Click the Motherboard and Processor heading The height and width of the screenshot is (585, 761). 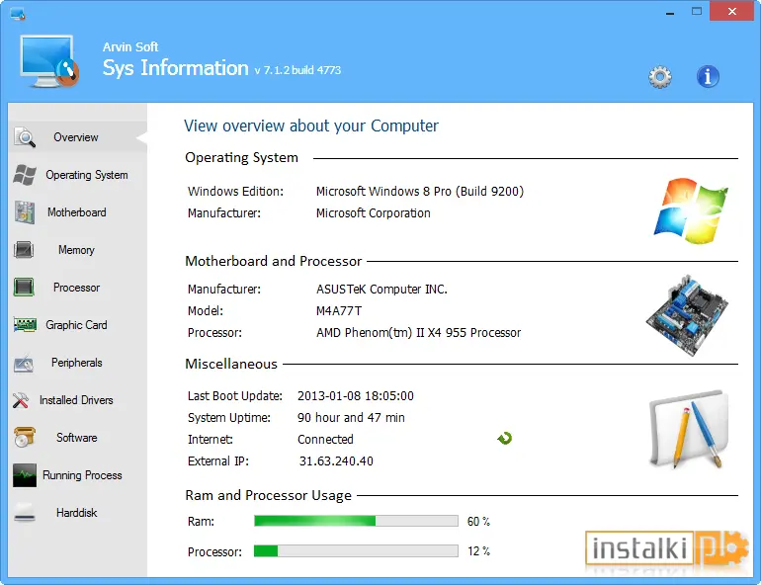[x=273, y=261]
